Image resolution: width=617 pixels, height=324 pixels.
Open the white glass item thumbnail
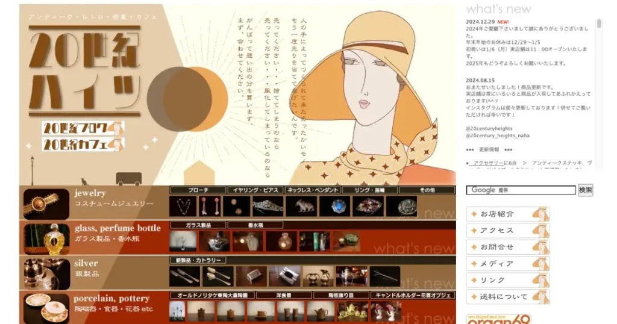183,241
